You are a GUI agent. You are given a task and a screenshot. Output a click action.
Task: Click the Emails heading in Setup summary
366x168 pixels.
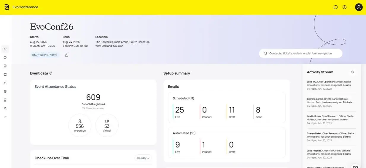pyautogui.click(x=174, y=87)
